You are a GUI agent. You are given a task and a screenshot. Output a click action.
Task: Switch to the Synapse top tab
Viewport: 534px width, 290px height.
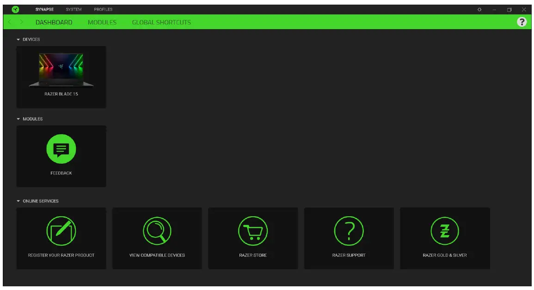coord(44,10)
